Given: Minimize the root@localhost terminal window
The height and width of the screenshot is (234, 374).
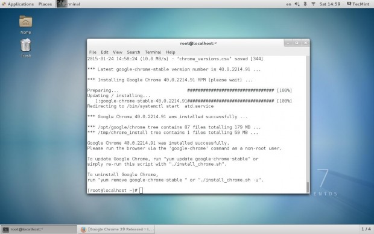Looking at the screenshot, I should click(x=288, y=43).
